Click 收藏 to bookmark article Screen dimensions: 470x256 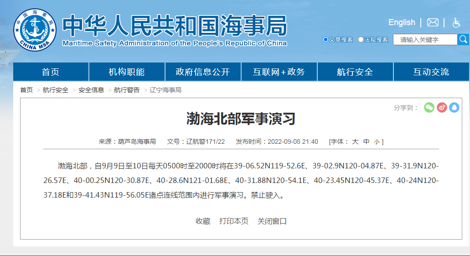[x=203, y=221]
